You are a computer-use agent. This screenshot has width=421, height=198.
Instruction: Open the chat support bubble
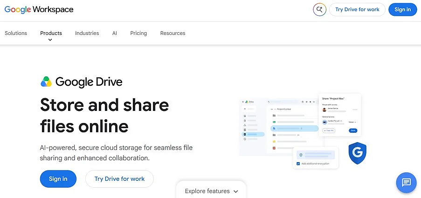pyautogui.click(x=406, y=183)
